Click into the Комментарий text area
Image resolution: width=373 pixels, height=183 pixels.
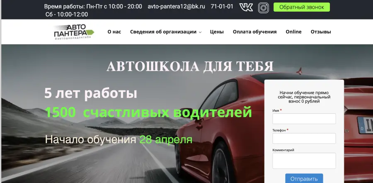pyautogui.click(x=304, y=161)
